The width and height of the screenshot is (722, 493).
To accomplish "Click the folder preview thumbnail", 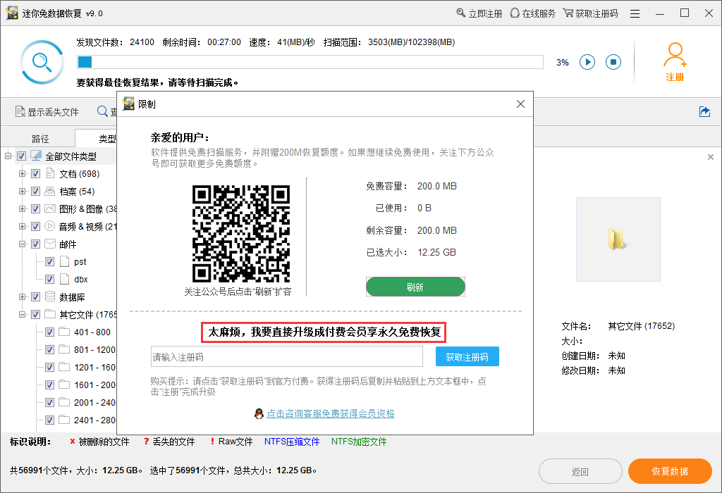I will 618,239.
